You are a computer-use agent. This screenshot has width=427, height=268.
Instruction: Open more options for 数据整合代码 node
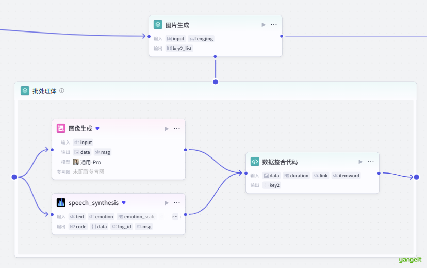pos(371,162)
